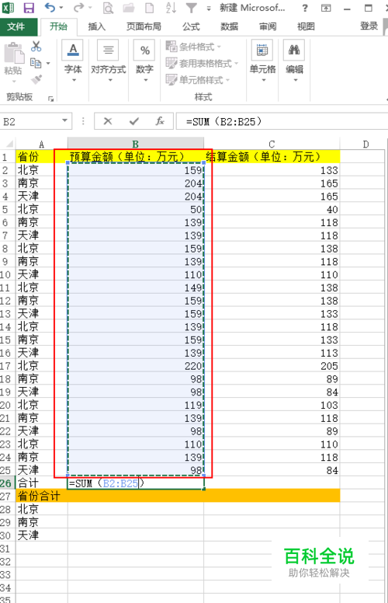
Task: Create a new blank workbook icon
Action: [x=150, y=8]
